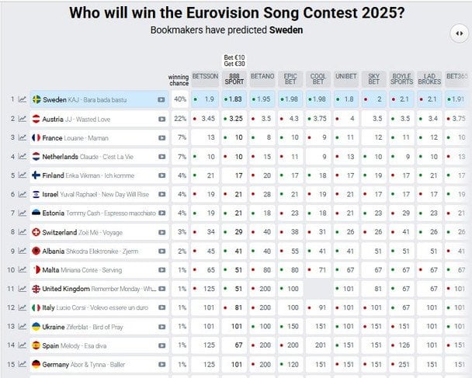Viewport: 472px width, 378px height.
Task: Click Sweden's 1.83 odds at 888 Sport
Action: [x=234, y=99]
